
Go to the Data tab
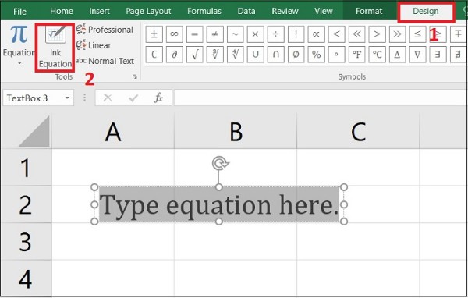tap(246, 12)
